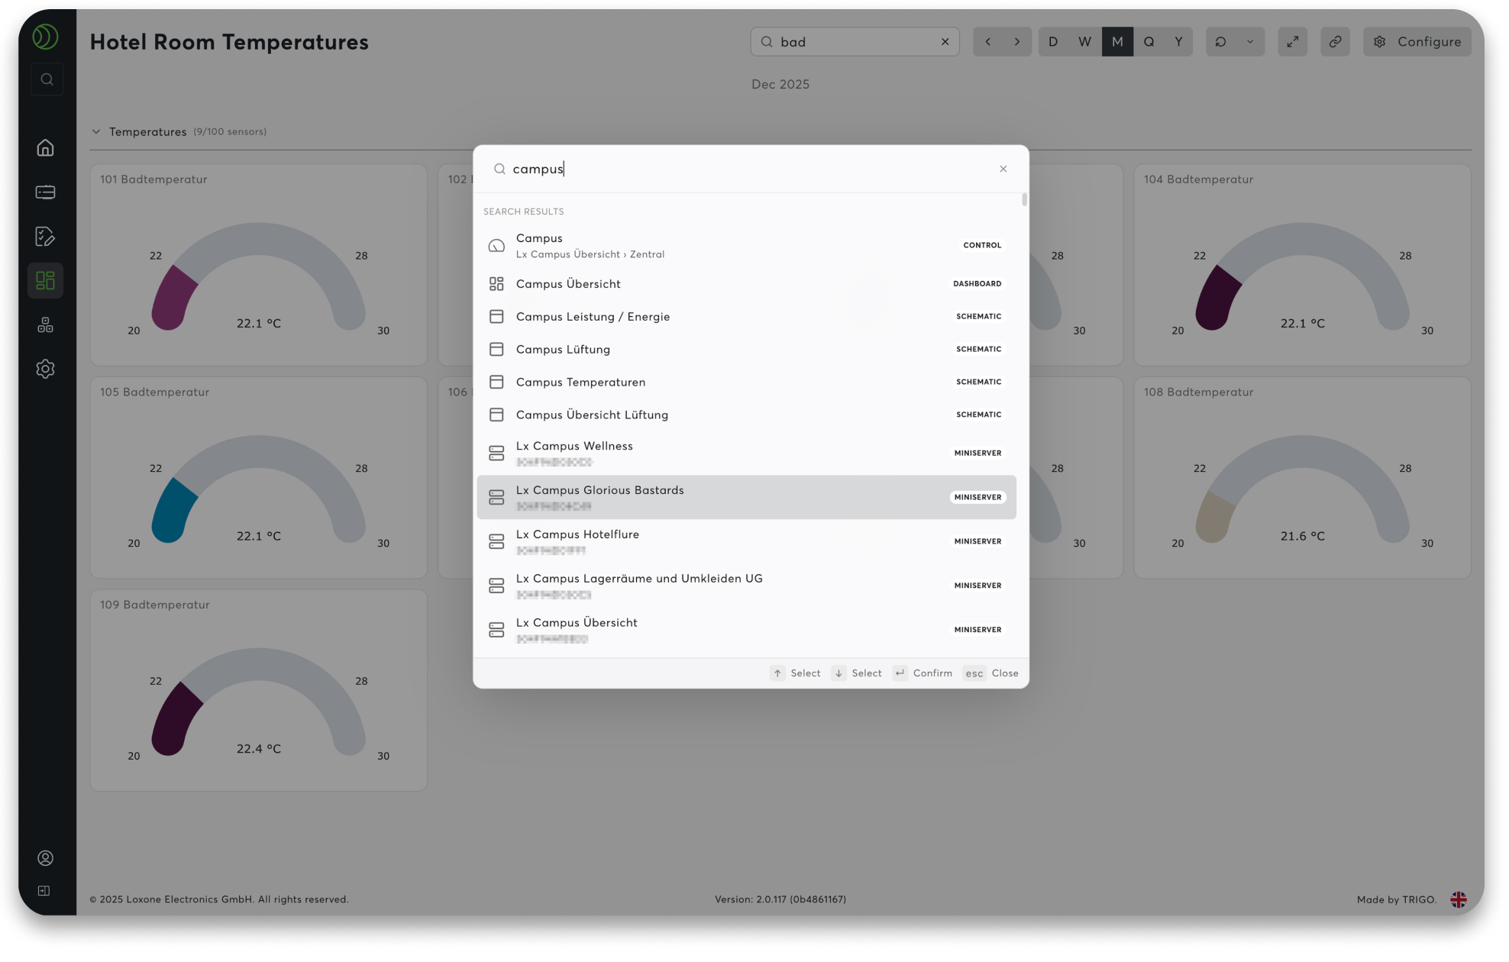The image size is (1509, 962).
Task: Click the home icon in sidebar
Action: click(45, 147)
